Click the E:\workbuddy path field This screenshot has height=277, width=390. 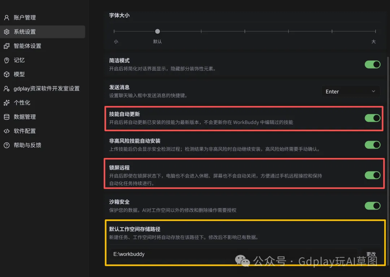pyautogui.click(x=233, y=254)
